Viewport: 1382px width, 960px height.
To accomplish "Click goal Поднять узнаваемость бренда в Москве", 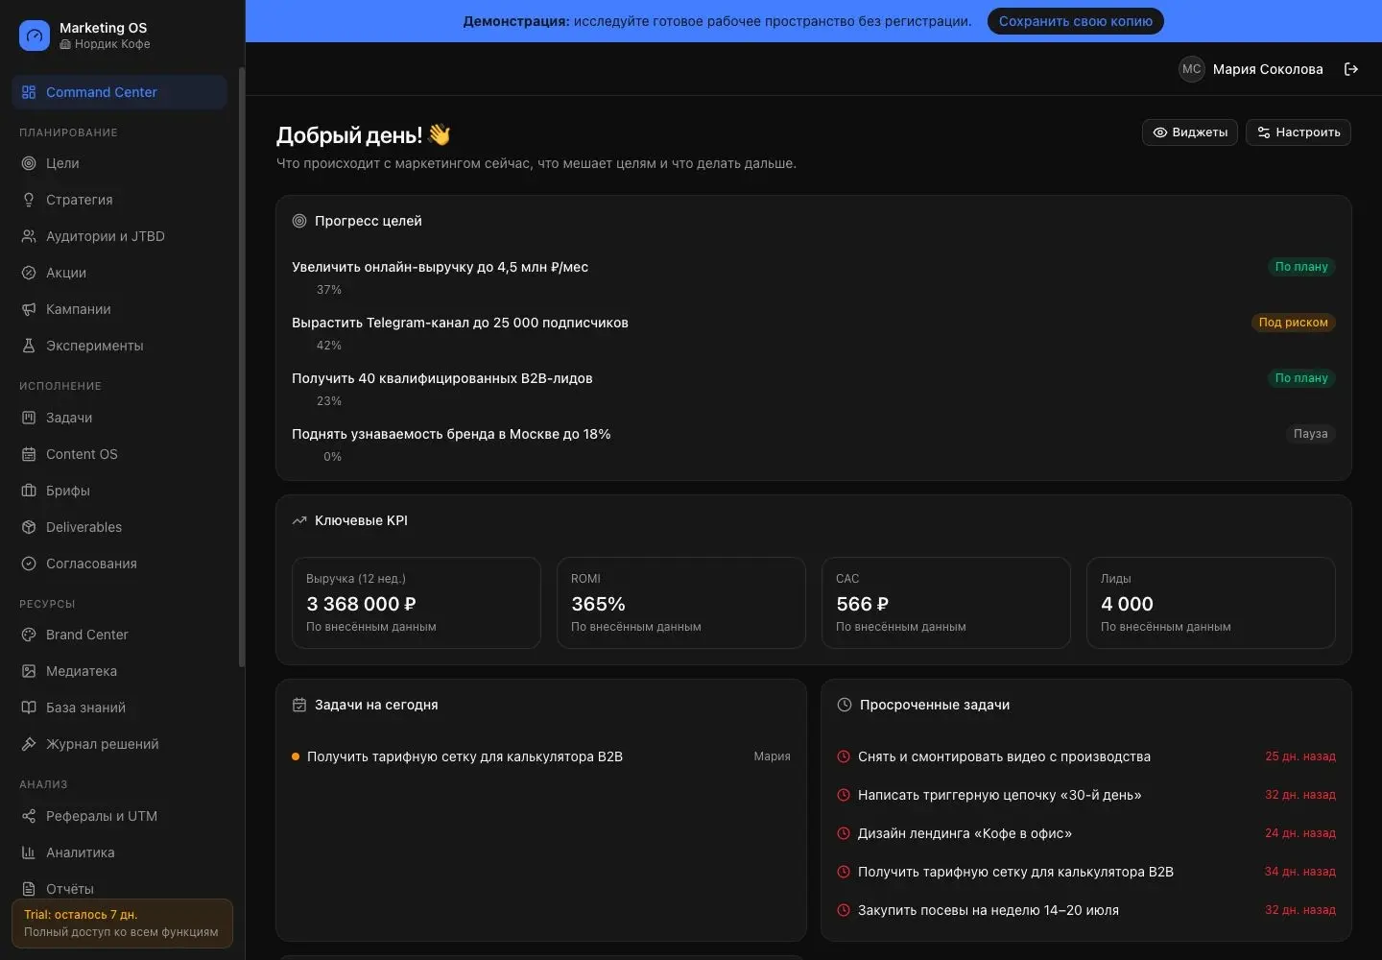I will click(x=451, y=434).
